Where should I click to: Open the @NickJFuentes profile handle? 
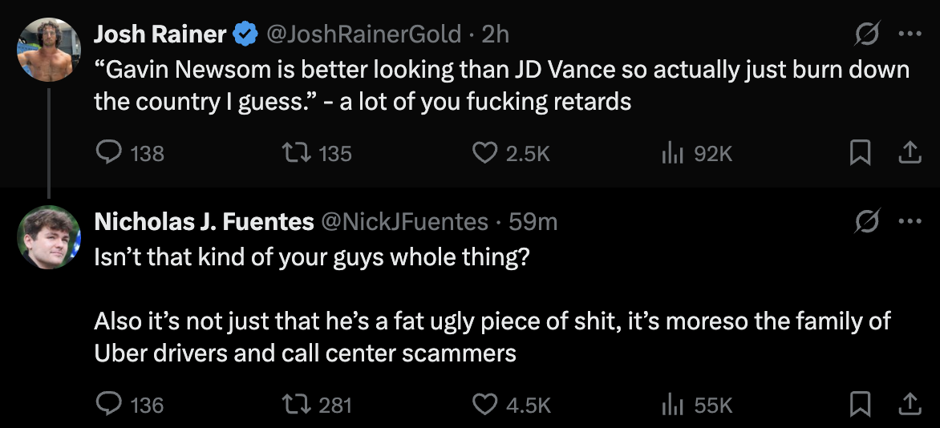pos(404,221)
